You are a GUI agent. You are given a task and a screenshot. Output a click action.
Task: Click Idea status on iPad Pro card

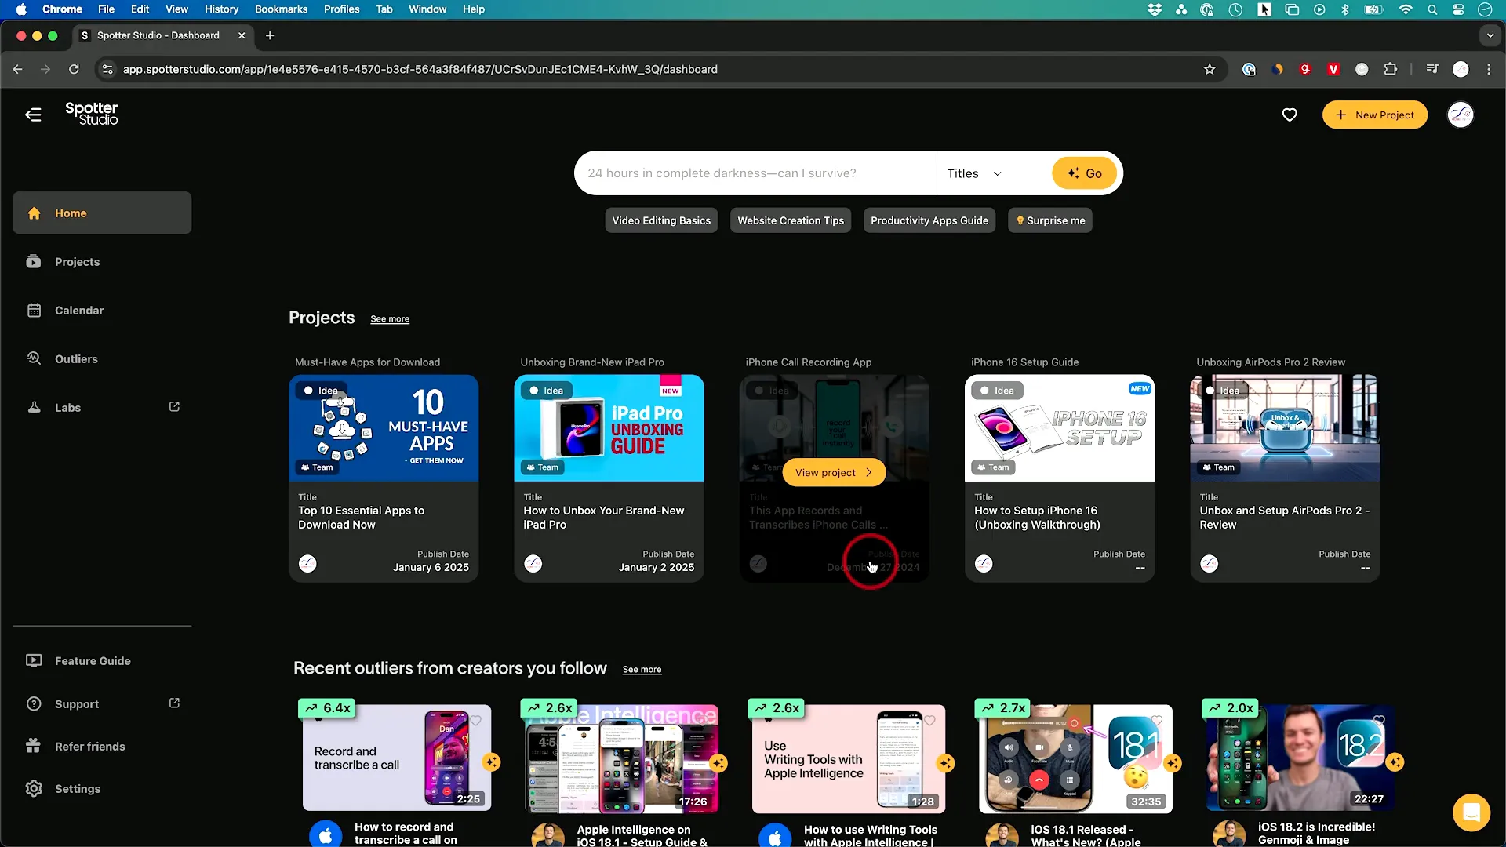coord(547,390)
